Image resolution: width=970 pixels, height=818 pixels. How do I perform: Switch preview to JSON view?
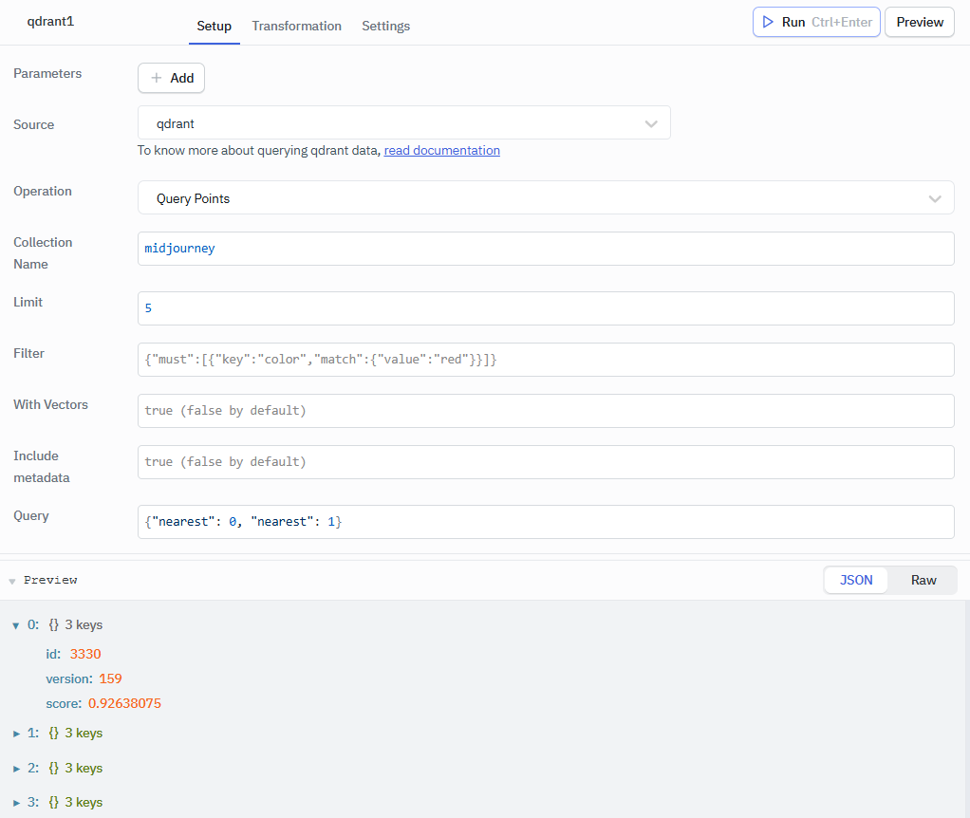coord(856,580)
